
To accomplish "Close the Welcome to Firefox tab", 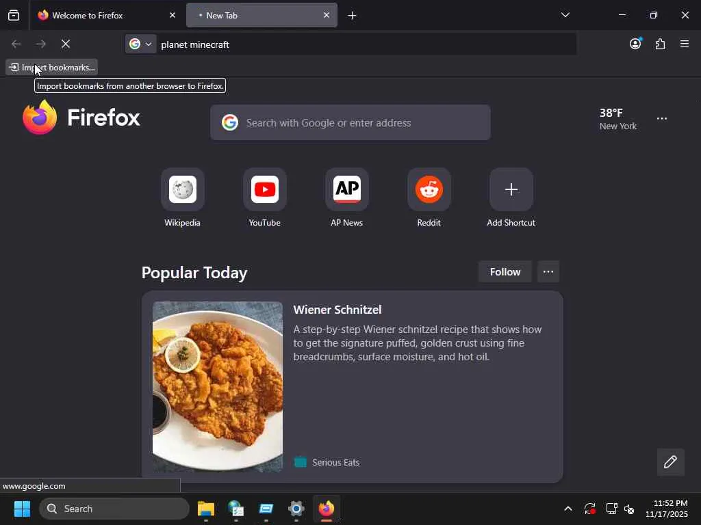I will pyautogui.click(x=173, y=15).
